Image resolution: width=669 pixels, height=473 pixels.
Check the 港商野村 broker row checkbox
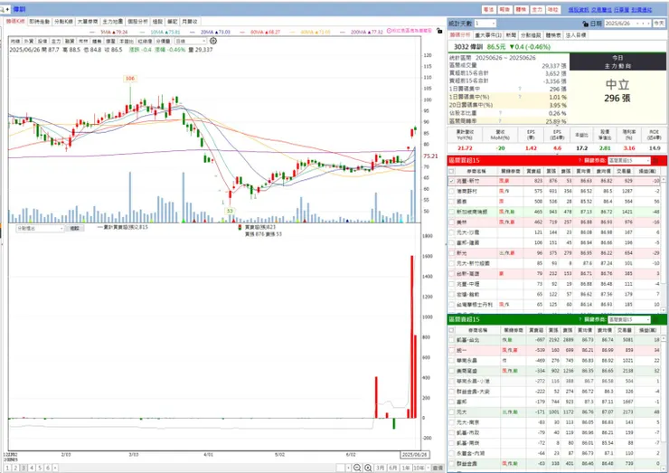point(451,191)
